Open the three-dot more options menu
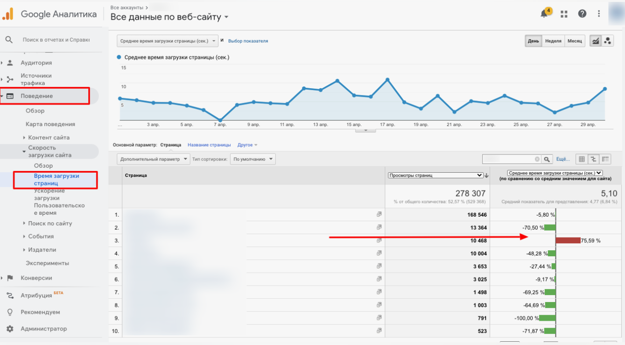 pos(599,14)
